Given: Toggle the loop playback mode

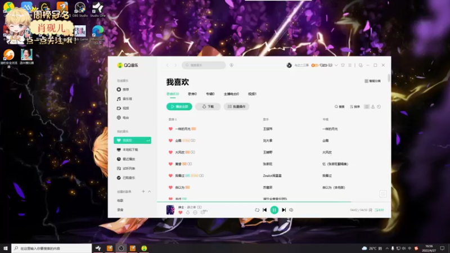Looking at the screenshot, I should (257, 210).
